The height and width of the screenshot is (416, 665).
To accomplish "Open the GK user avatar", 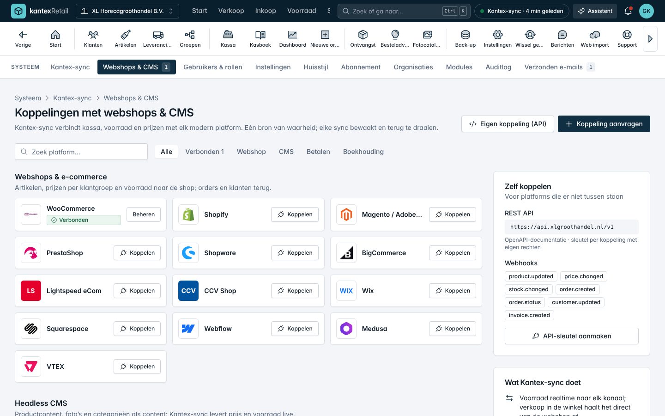I will (x=647, y=11).
